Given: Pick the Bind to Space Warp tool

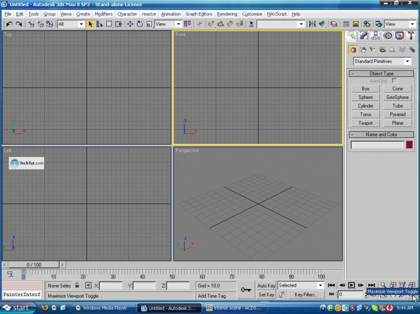Looking at the screenshot, I should 50,24.
